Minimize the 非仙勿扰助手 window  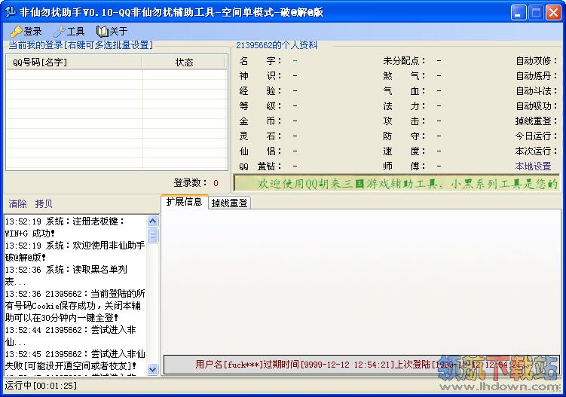[x=519, y=13]
